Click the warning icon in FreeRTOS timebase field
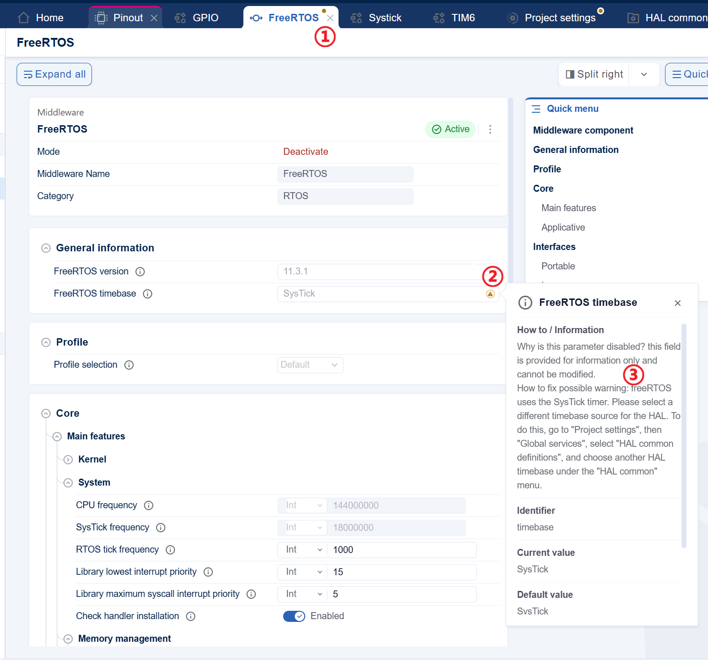 pos(490,294)
